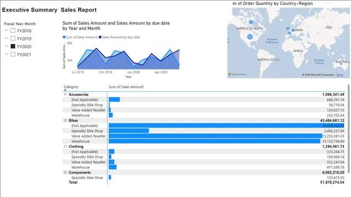Check the FY2018 fiscal year box
The width and height of the screenshot is (351, 197).
coord(13,31)
